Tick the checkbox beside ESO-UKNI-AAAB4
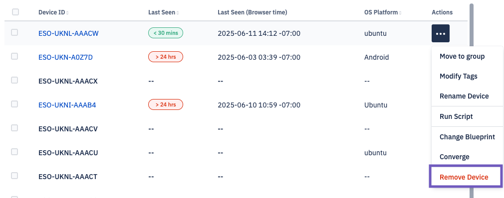 14,104
